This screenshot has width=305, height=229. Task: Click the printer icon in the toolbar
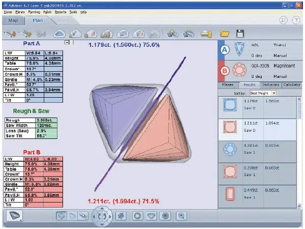coord(206,34)
